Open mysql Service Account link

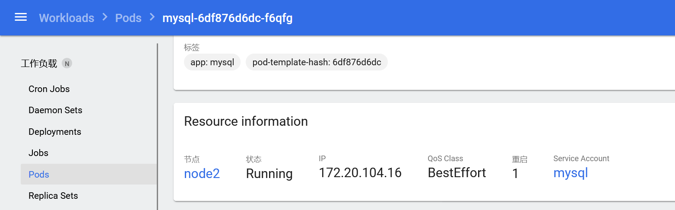(x=570, y=173)
